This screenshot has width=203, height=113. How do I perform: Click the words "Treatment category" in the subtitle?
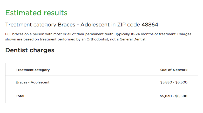tap(31, 25)
